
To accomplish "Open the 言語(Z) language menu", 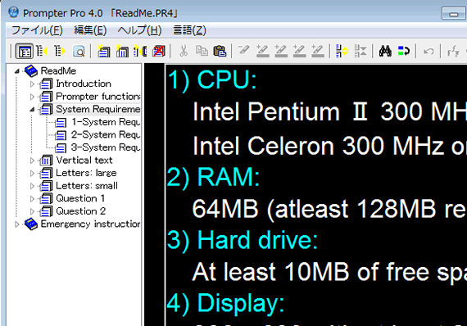I will click(189, 30).
